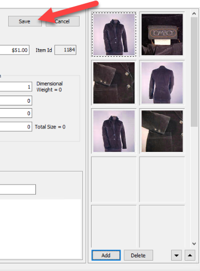Click the Item Id field showing 1184
This screenshot has height=271, width=200.
pyautogui.click(x=65, y=50)
